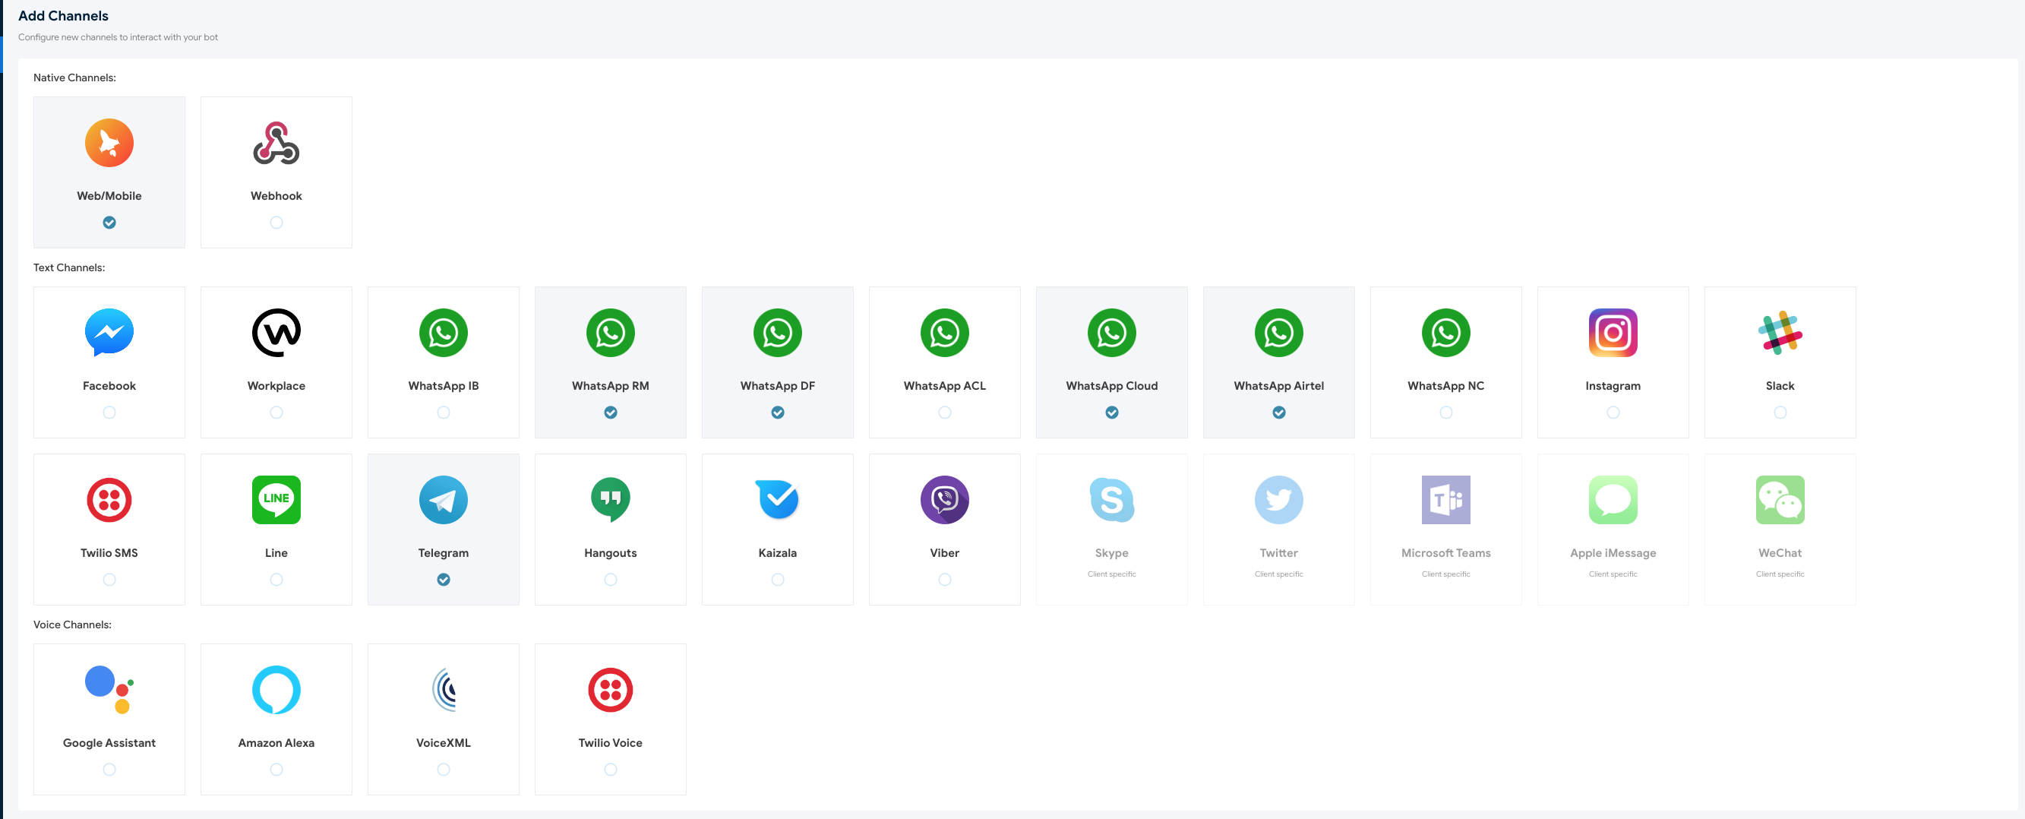Select the WhatsApp DF icon
The image size is (2025, 819).
coord(778,332)
